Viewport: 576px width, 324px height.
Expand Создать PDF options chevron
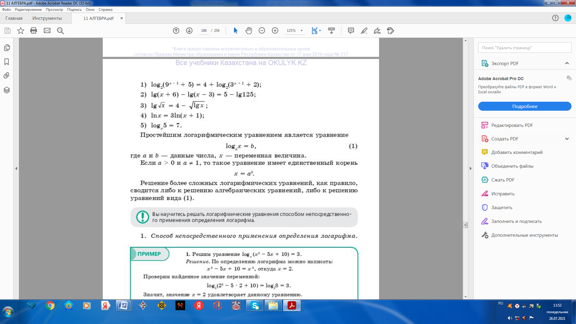coord(567,139)
